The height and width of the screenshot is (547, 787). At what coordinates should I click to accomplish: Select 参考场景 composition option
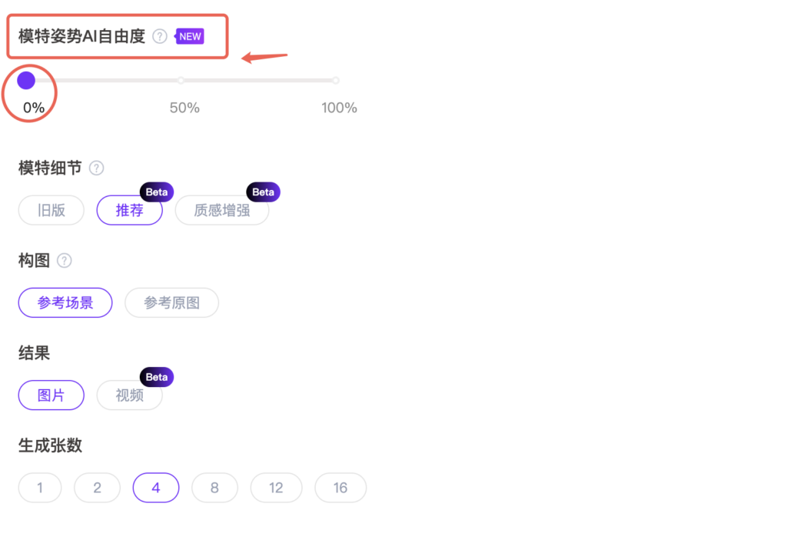coord(65,303)
